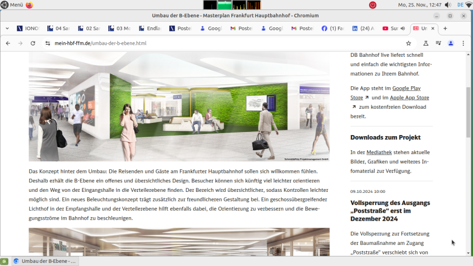Launch Firefox from the top panel
Viewport: 473px width, 266px height.
[x=29, y=5]
